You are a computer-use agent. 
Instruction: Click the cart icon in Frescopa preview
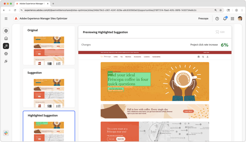198,57
